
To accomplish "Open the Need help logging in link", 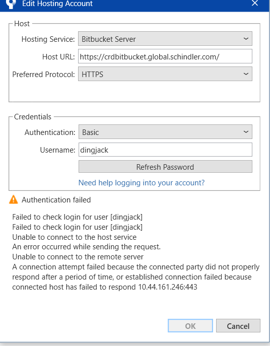I will click(x=142, y=183).
